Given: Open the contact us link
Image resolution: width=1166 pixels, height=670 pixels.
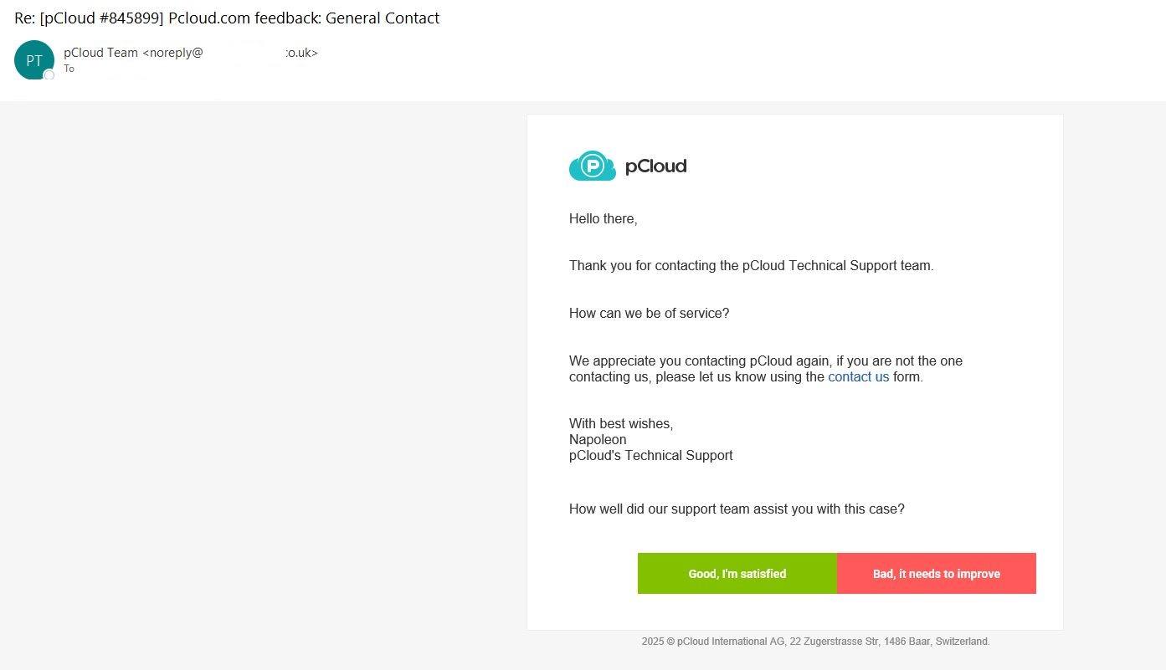Looking at the screenshot, I should [x=858, y=376].
